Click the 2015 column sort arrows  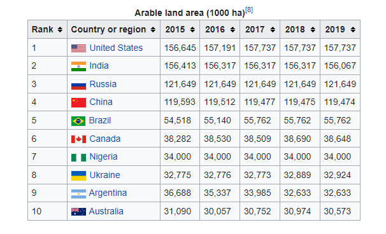pyautogui.click(x=192, y=30)
